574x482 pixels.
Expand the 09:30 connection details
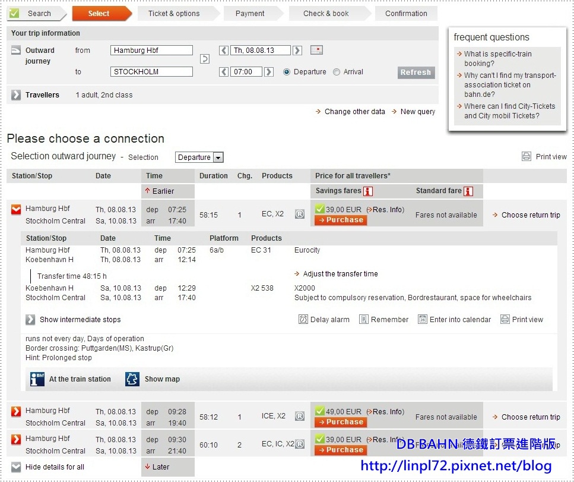[16, 439]
